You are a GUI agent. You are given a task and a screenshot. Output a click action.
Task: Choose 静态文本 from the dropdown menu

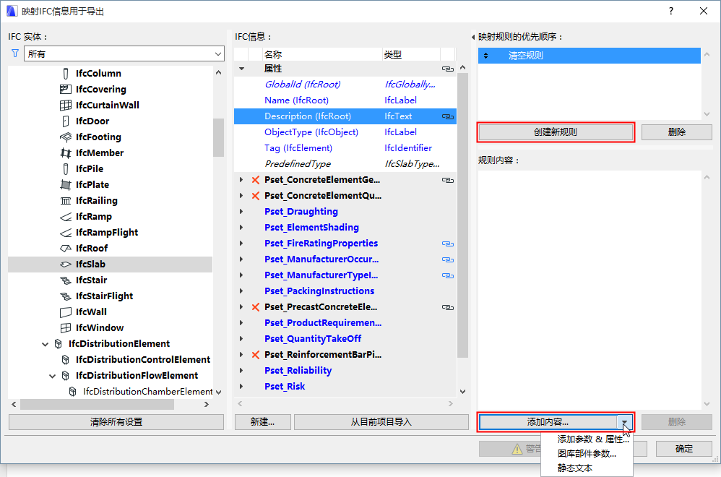(575, 468)
